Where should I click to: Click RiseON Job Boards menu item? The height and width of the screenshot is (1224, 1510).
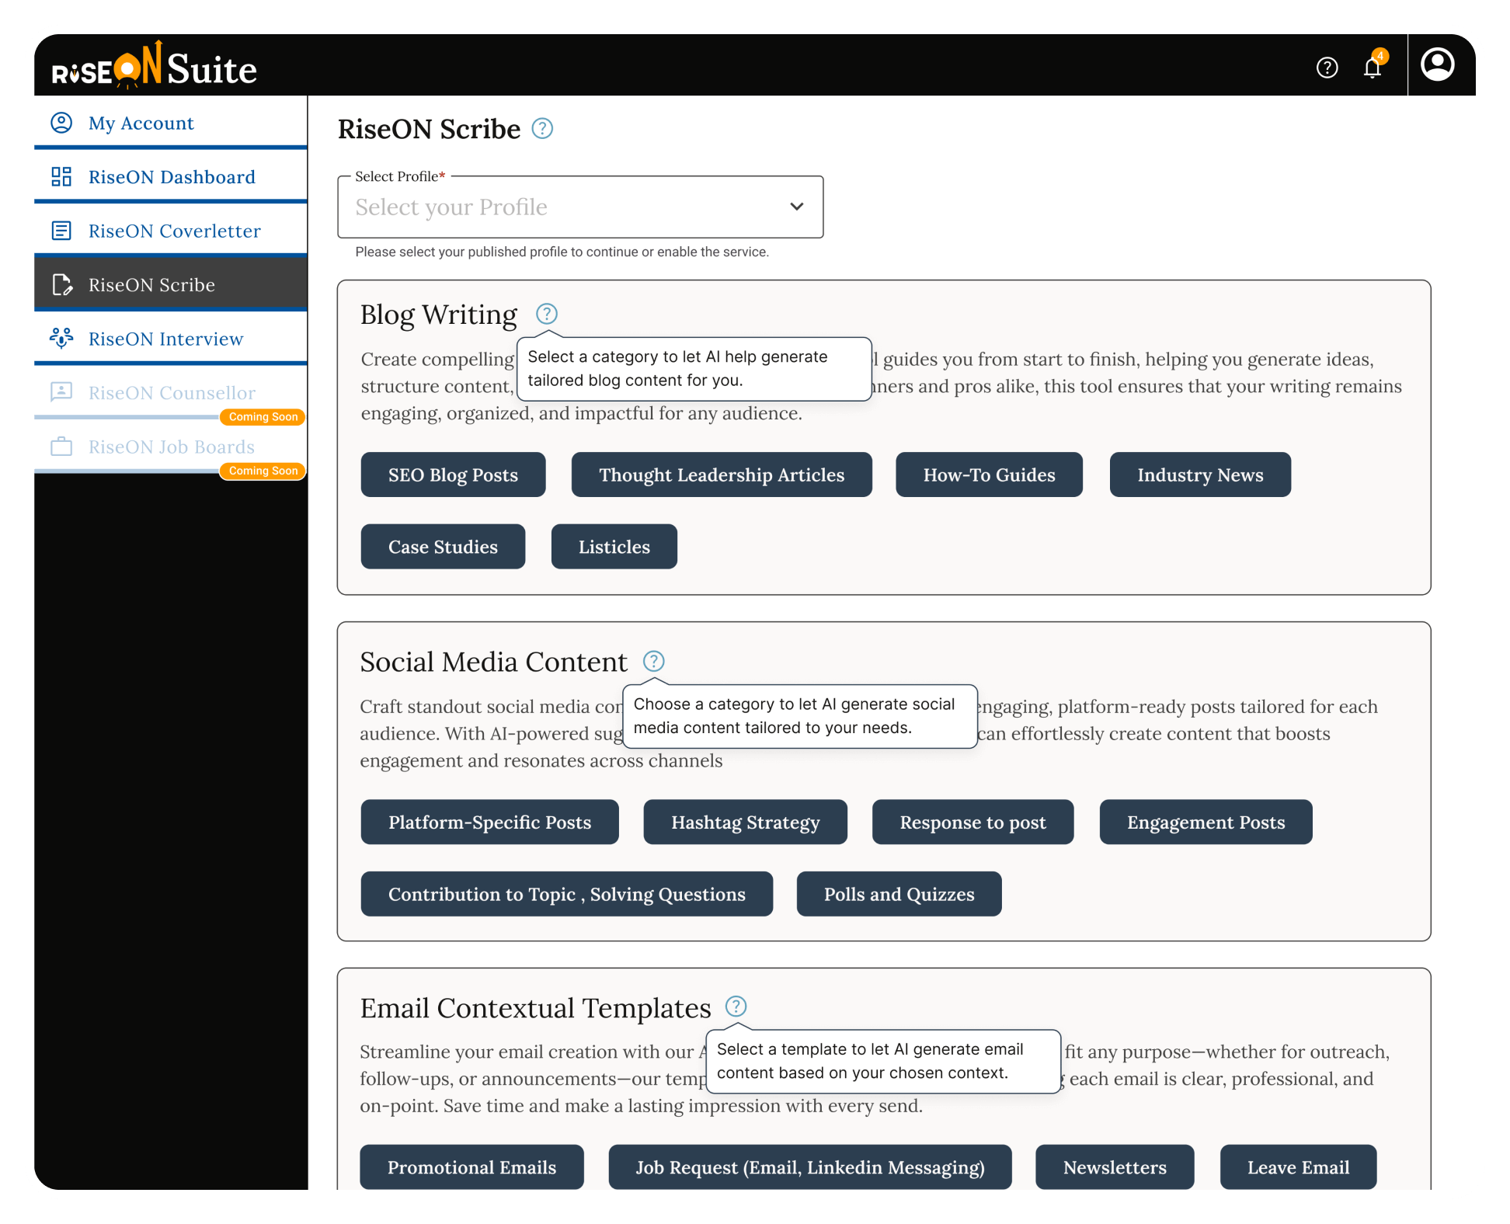[x=171, y=447]
